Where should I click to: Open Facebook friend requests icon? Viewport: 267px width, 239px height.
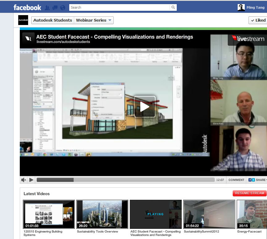(x=47, y=8)
